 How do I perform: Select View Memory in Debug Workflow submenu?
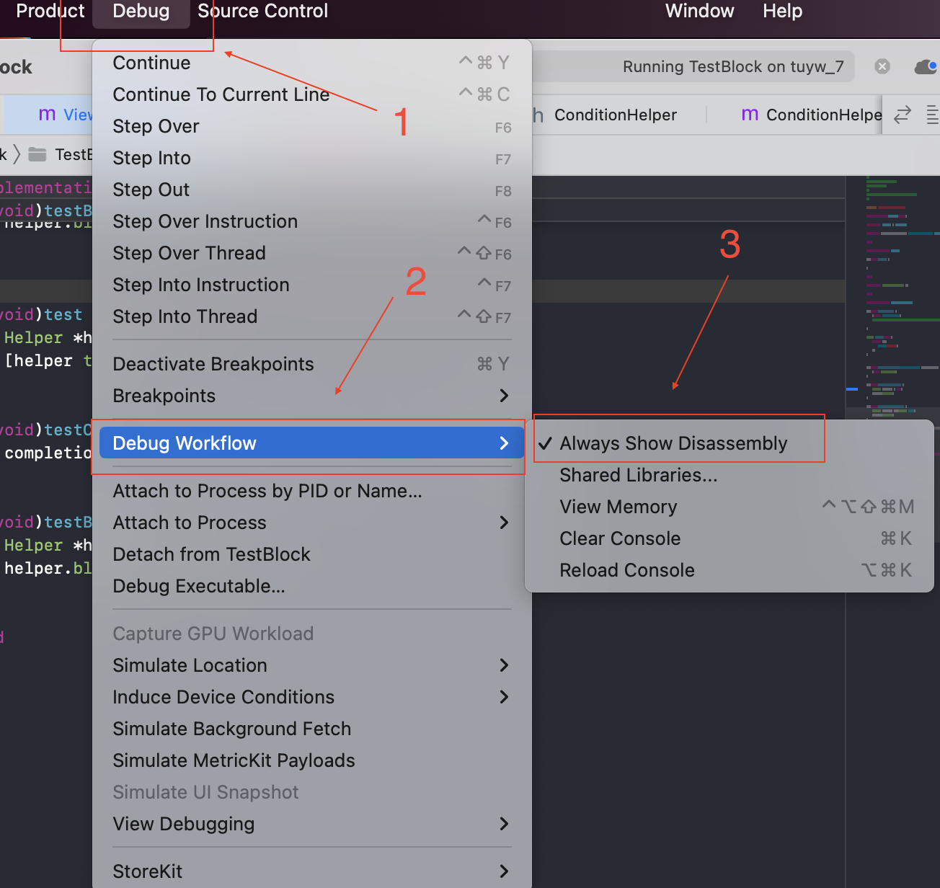click(618, 507)
